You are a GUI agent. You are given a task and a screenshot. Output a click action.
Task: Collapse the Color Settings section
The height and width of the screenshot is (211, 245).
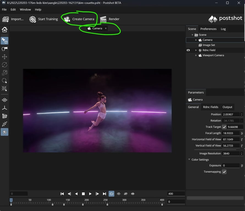pyautogui.click(x=189, y=160)
